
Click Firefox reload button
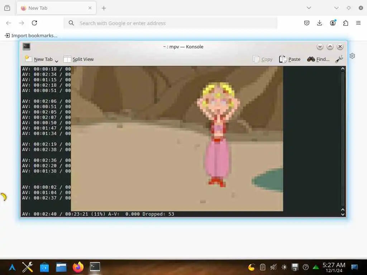pos(34,23)
